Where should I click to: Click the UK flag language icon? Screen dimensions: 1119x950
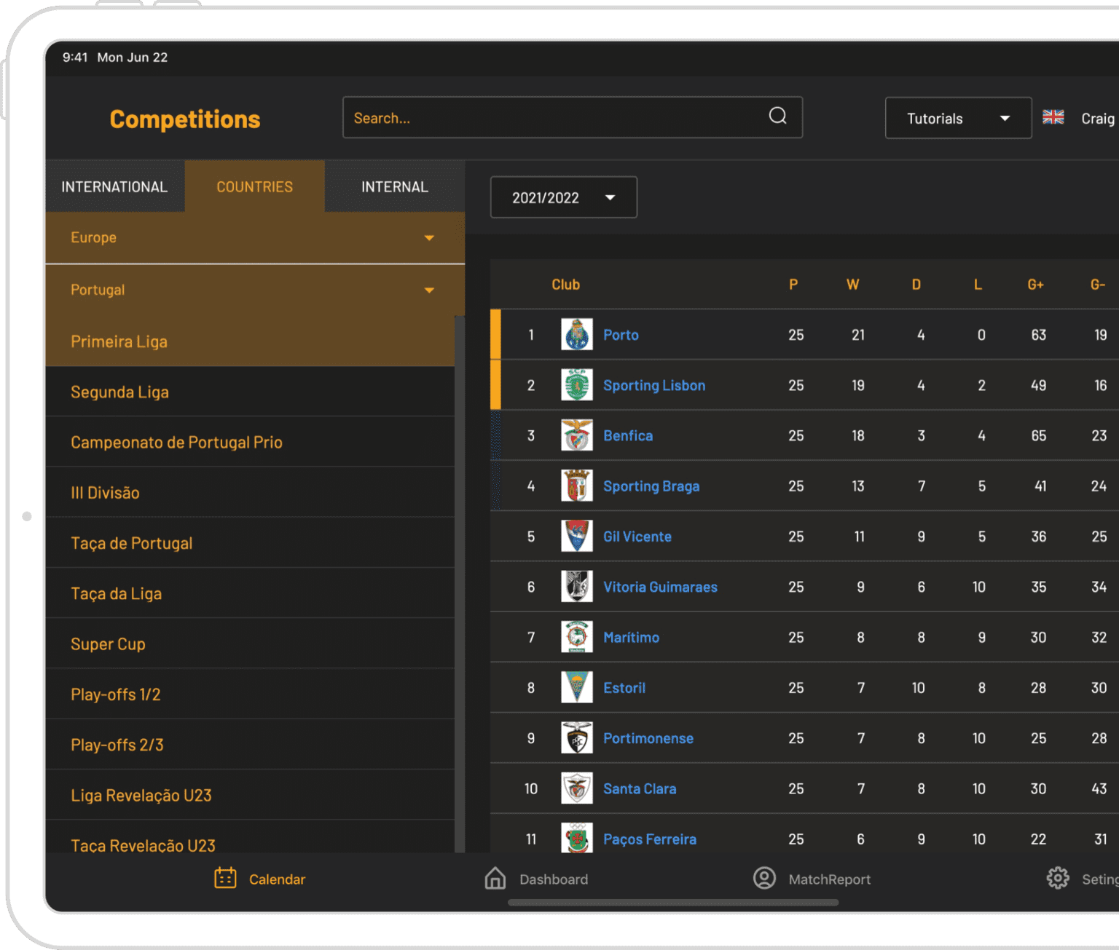pyautogui.click(x=1053, y=117)
